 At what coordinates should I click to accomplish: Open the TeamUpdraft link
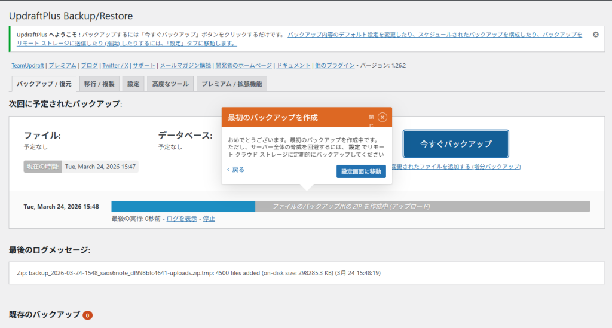[27, 65]
